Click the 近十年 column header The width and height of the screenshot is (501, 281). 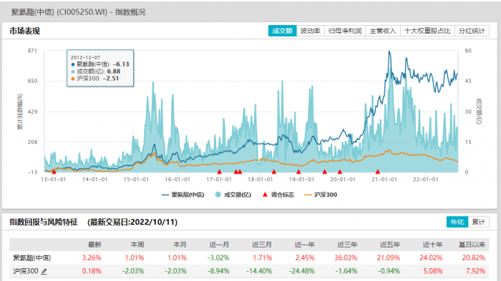432,245
